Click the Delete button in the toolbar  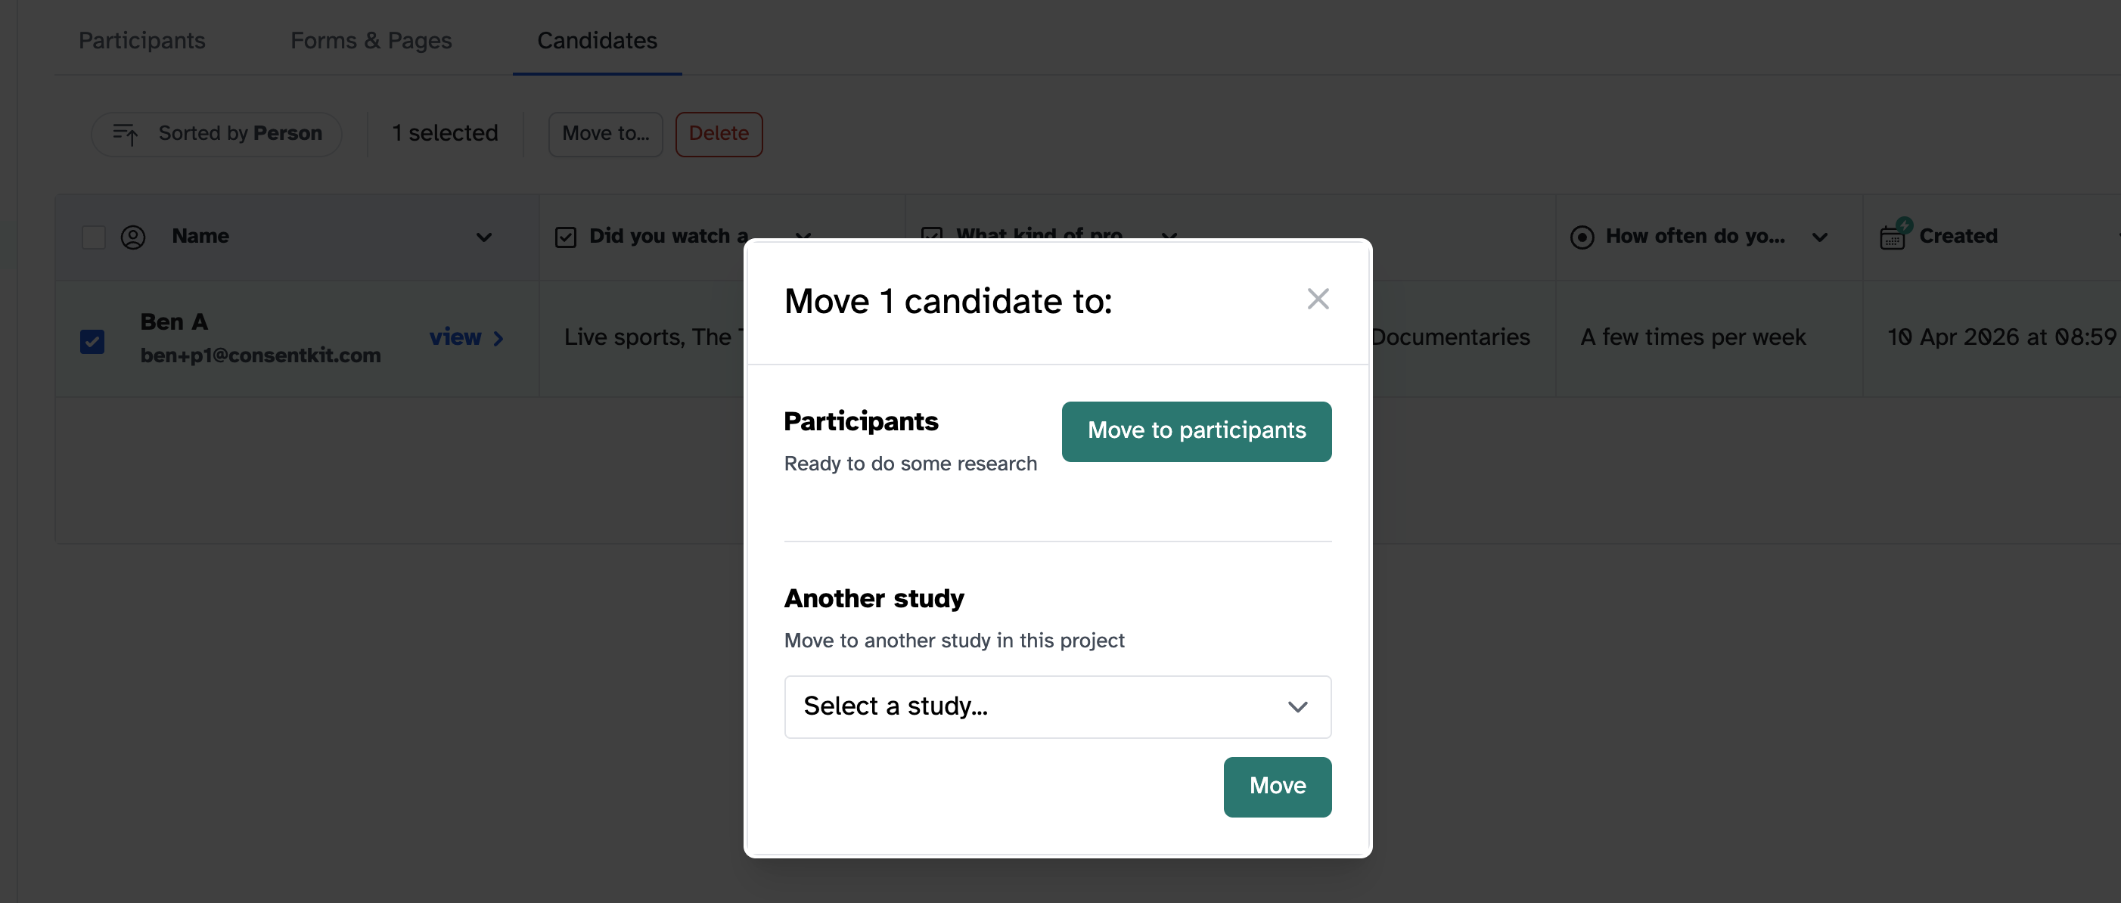pos(718,133)
